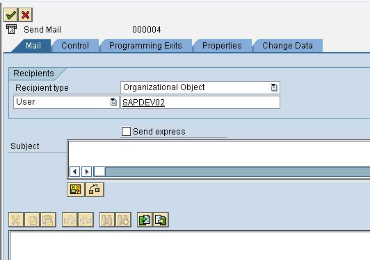Cancel with the red X button
Image resolution: width=370 pixels, height=260 pixels.
[x=25, y=15]
